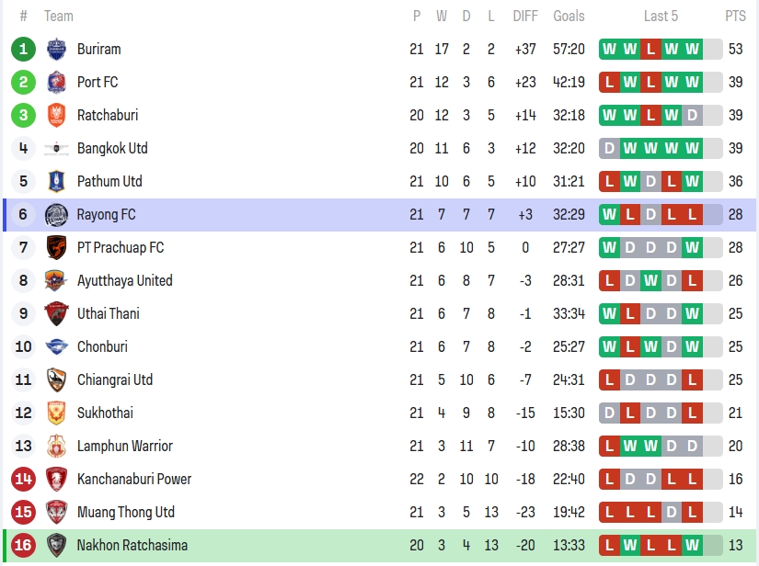The image size is (759, 566).
Task: Click the Buriram club logo
Action: pyautogui.click(x=56, y=49)
